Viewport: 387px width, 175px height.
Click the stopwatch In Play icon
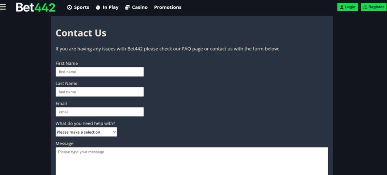(98, 7)
